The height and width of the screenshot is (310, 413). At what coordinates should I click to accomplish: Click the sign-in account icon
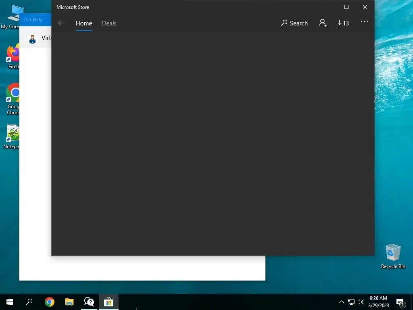coord(323,23)
